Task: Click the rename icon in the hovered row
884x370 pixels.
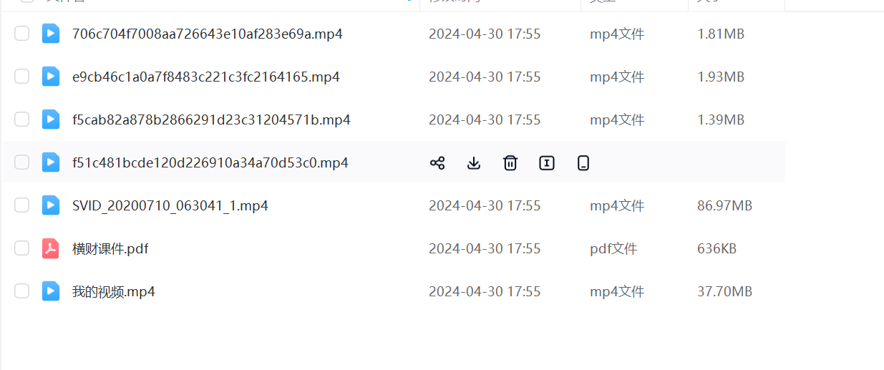Action: 547,163
